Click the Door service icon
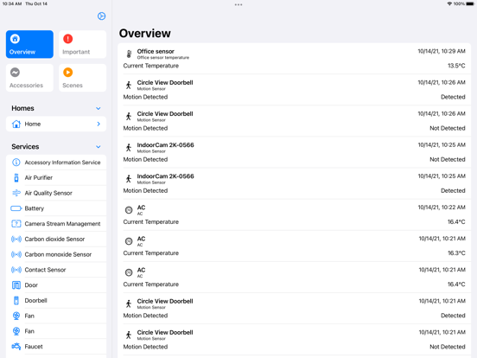477x358 pixels. (16, 285)
